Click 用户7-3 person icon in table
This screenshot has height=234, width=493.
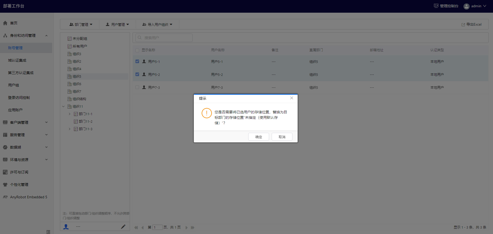(x=144, y=87)
